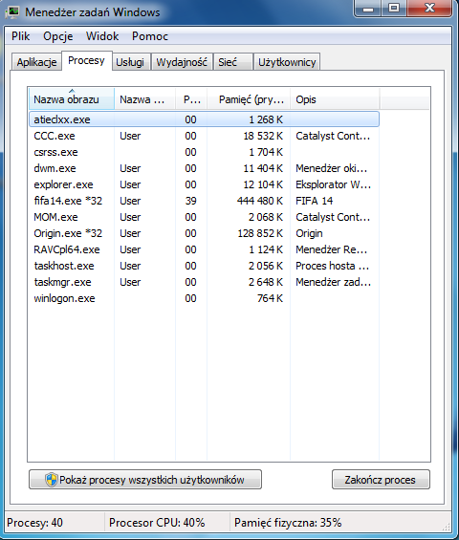
Task: Switch to the Użytkownicy tab
Action: tap(287, 62)
